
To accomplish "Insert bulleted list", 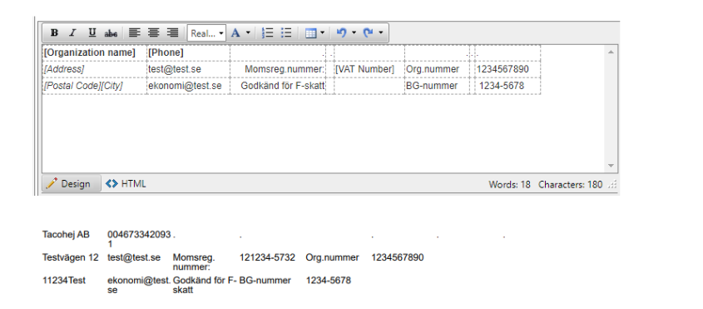I will click(286, 32).
